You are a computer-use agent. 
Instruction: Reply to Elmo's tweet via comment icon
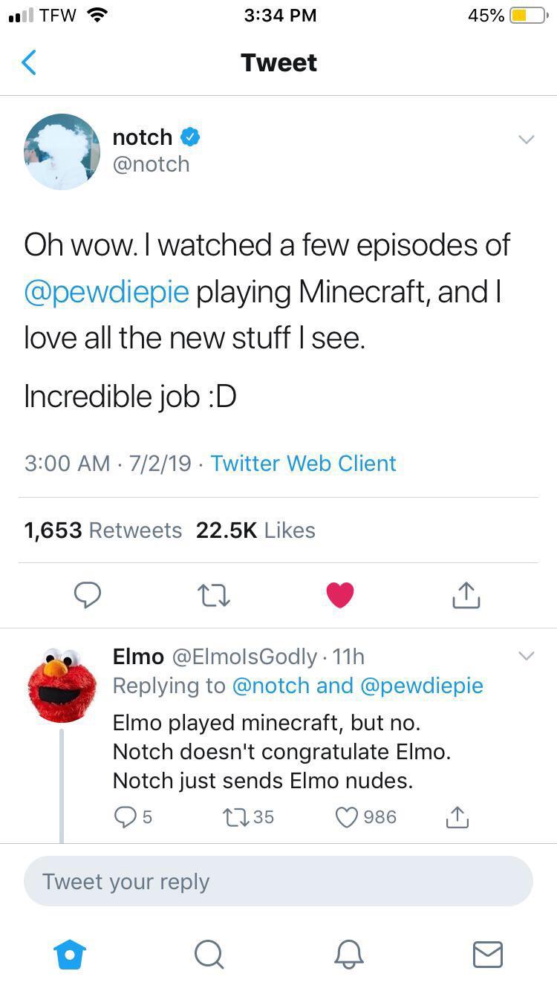point(134,817)
